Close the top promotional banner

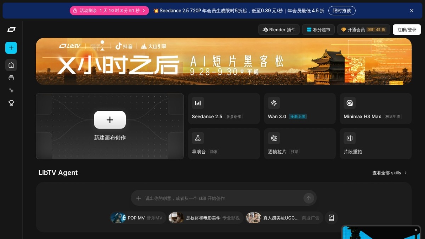[412, 11]
